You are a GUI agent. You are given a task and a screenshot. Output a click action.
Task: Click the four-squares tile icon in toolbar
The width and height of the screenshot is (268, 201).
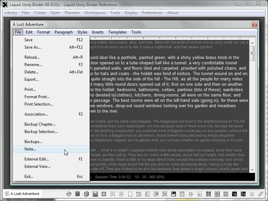[x=217, y=194]
